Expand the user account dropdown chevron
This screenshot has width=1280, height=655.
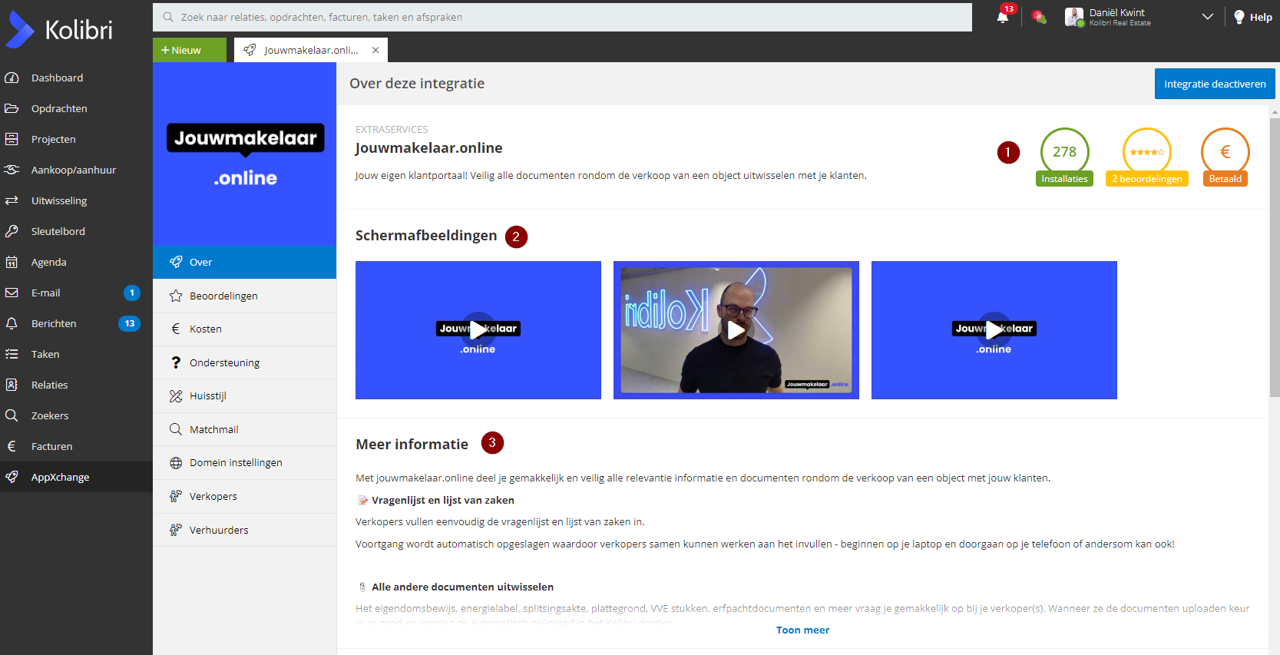click(x=1208, y=17)
